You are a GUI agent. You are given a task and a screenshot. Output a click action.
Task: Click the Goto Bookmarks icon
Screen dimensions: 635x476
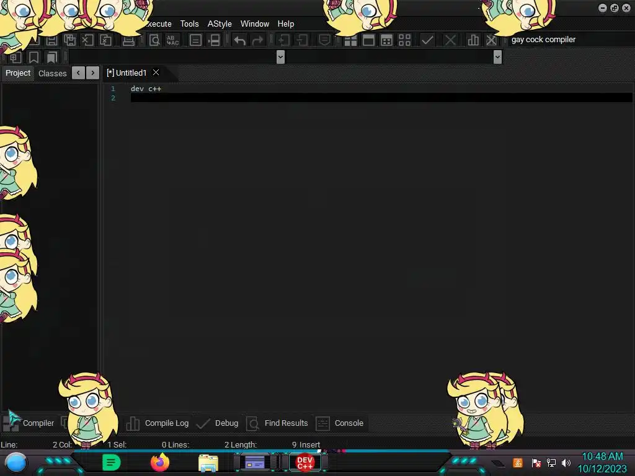click(x=52, y=58)
